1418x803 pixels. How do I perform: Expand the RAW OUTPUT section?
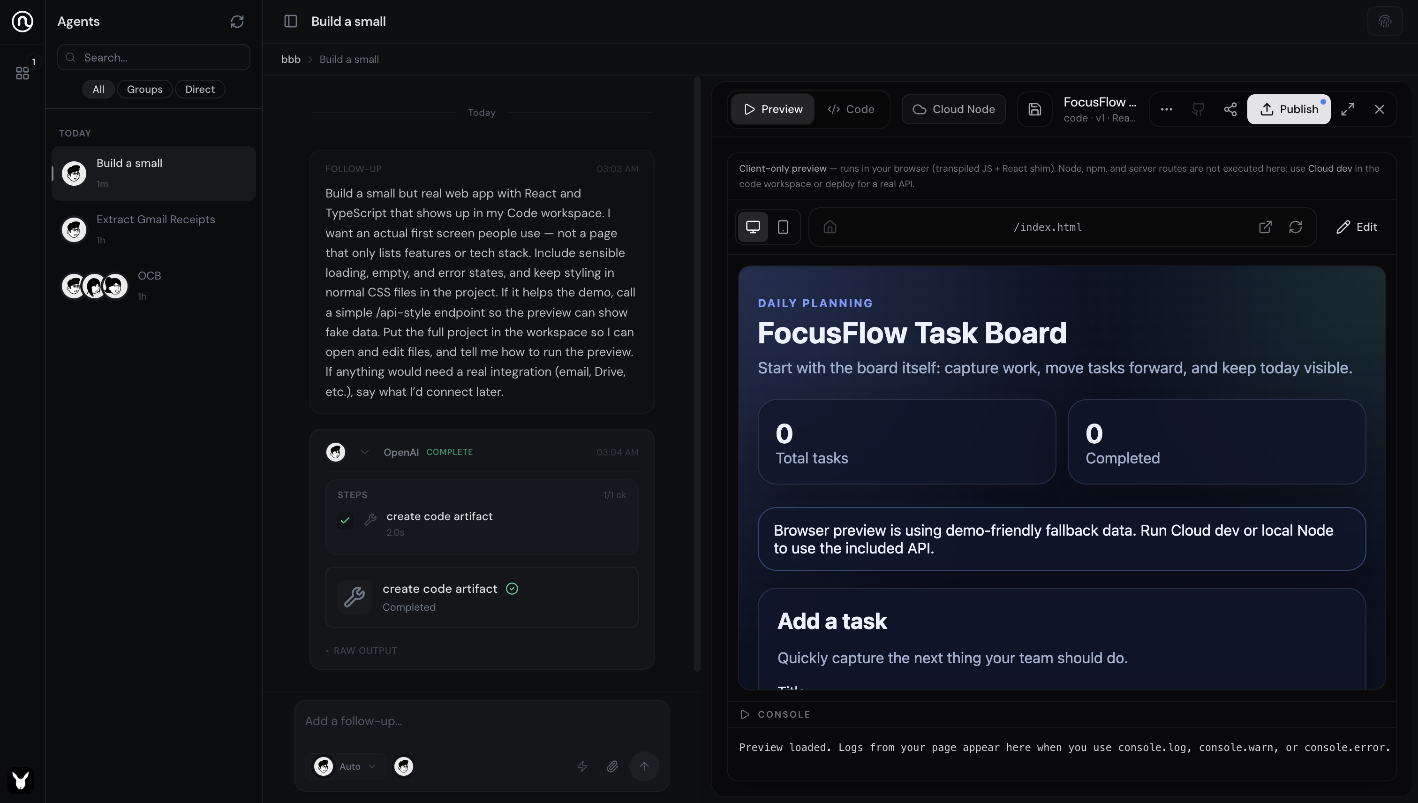click(x=362, y=651)
